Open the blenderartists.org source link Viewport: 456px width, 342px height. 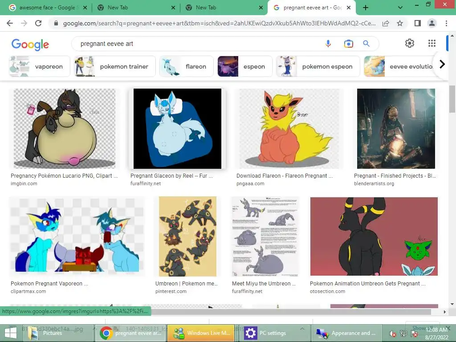coord(374,183)
